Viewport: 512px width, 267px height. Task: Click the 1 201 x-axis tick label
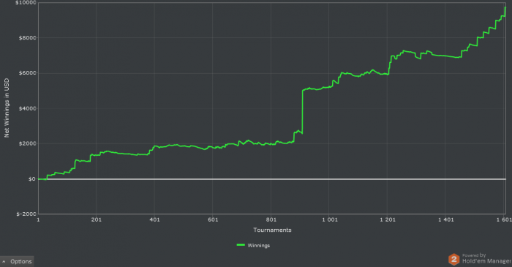point(388,219)
